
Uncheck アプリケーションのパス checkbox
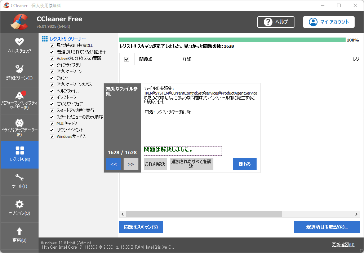point(52,85)
